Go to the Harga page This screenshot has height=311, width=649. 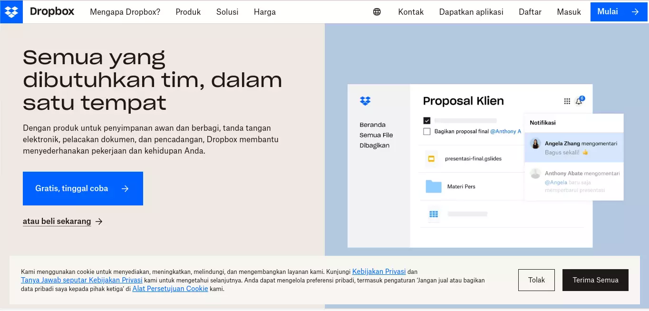(x=265, y=12)
